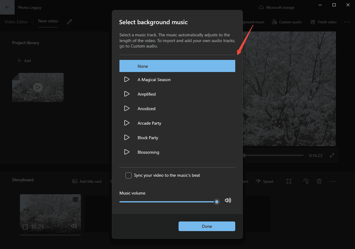Choose the Block Party track name

(148, 138)
